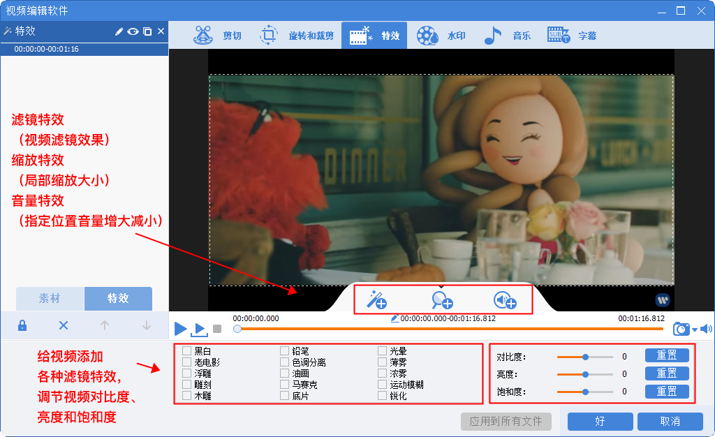Move item down with the down arrow

click(147, 325)
